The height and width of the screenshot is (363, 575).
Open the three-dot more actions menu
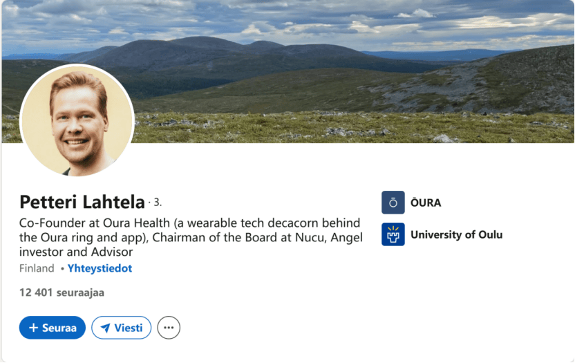[169, 328]
